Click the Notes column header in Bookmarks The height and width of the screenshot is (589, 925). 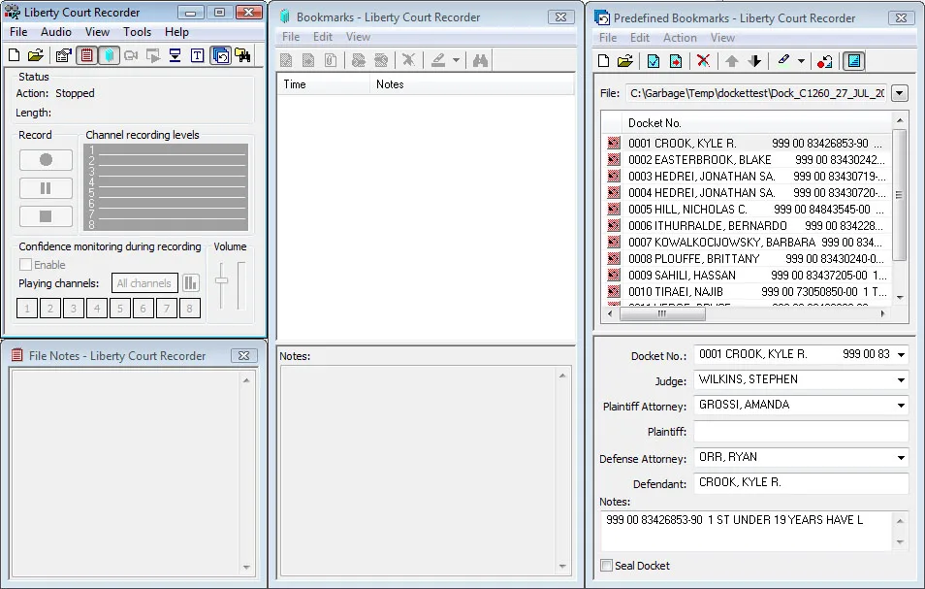coord(472,84)
